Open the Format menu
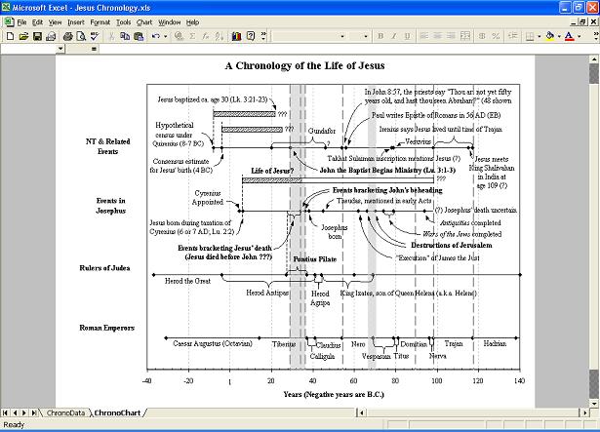The height and width of the screenshot is (432, 600). (x=100, y=22)
